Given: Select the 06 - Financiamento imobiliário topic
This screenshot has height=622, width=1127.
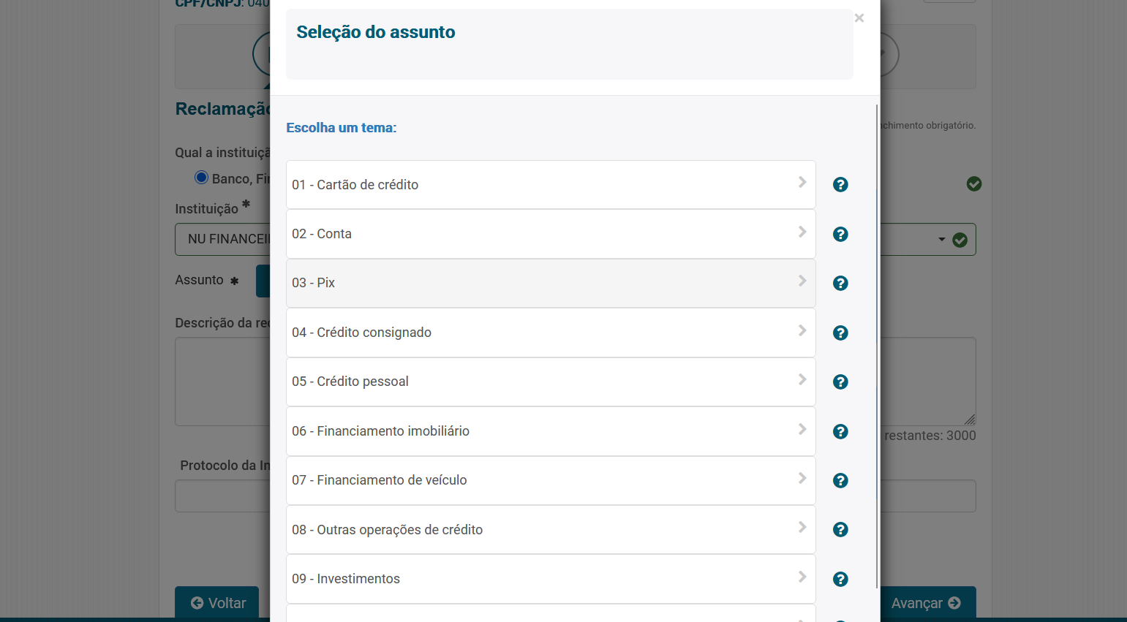Looking at the screenshot, I should (x=512, y=431).
